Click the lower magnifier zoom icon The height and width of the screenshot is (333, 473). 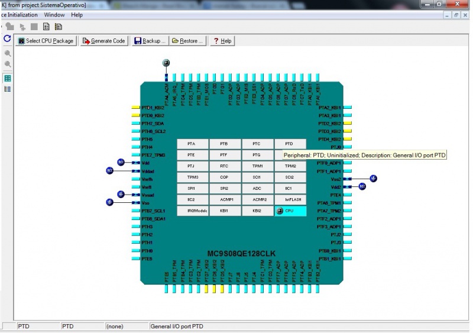tap(8, 64)
